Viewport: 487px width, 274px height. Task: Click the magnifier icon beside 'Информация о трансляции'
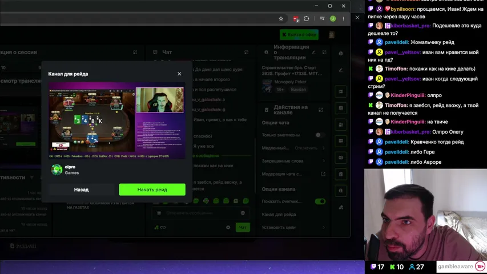[x=266, y=53]
